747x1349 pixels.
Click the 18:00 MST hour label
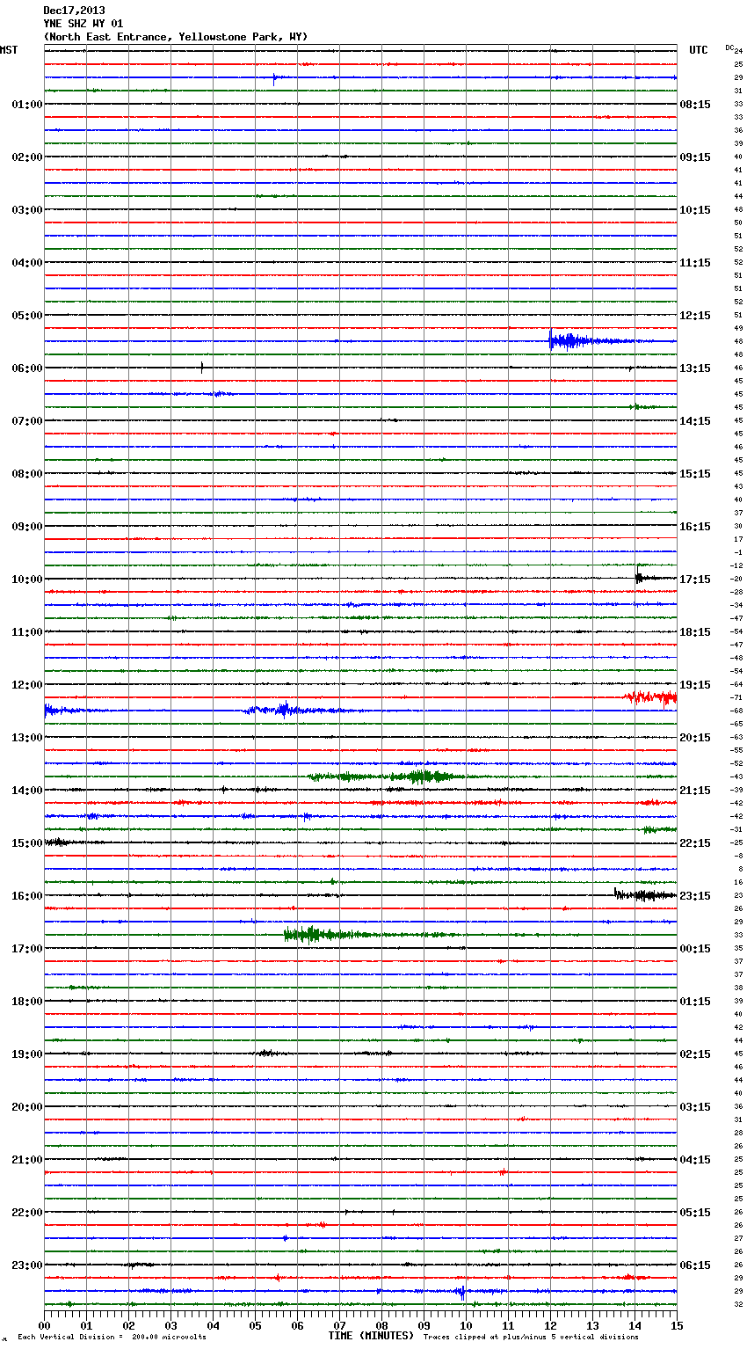pos(26,1002)
